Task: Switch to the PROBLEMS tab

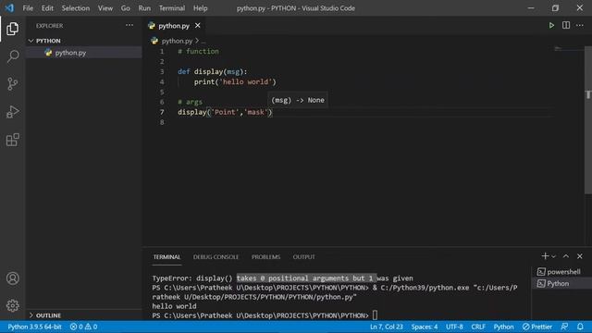Action: [265, 257]
